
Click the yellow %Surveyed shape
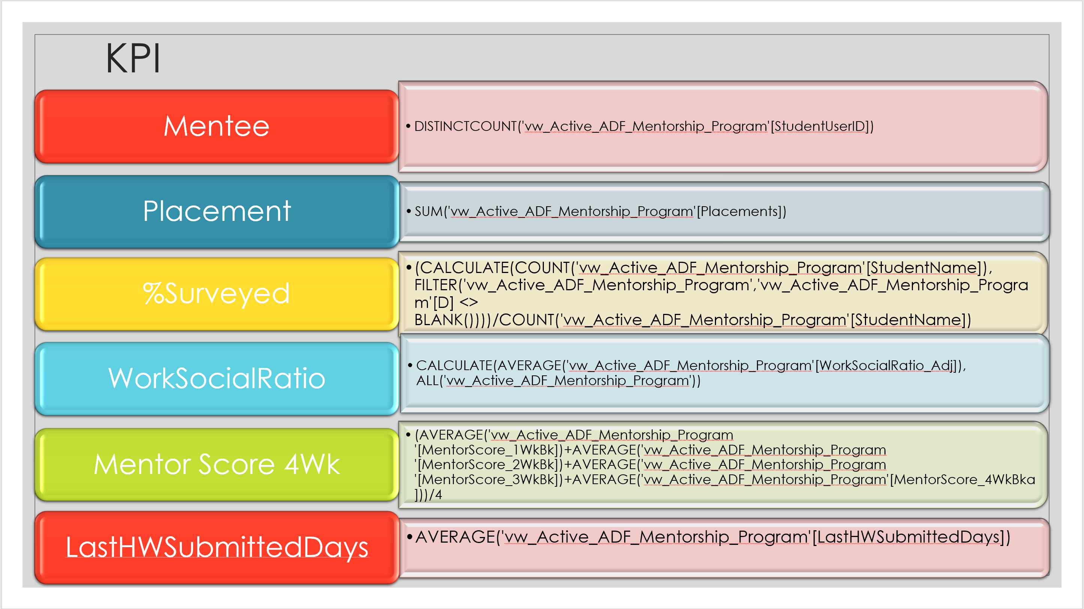coord(217,294)
